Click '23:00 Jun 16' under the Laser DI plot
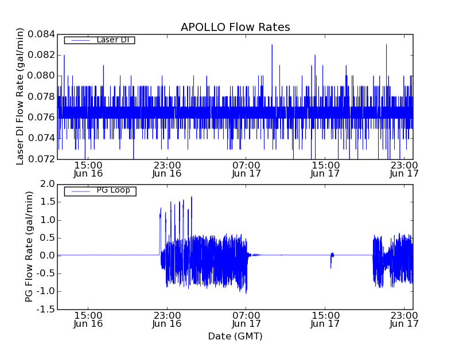 [x=167, y=169]
